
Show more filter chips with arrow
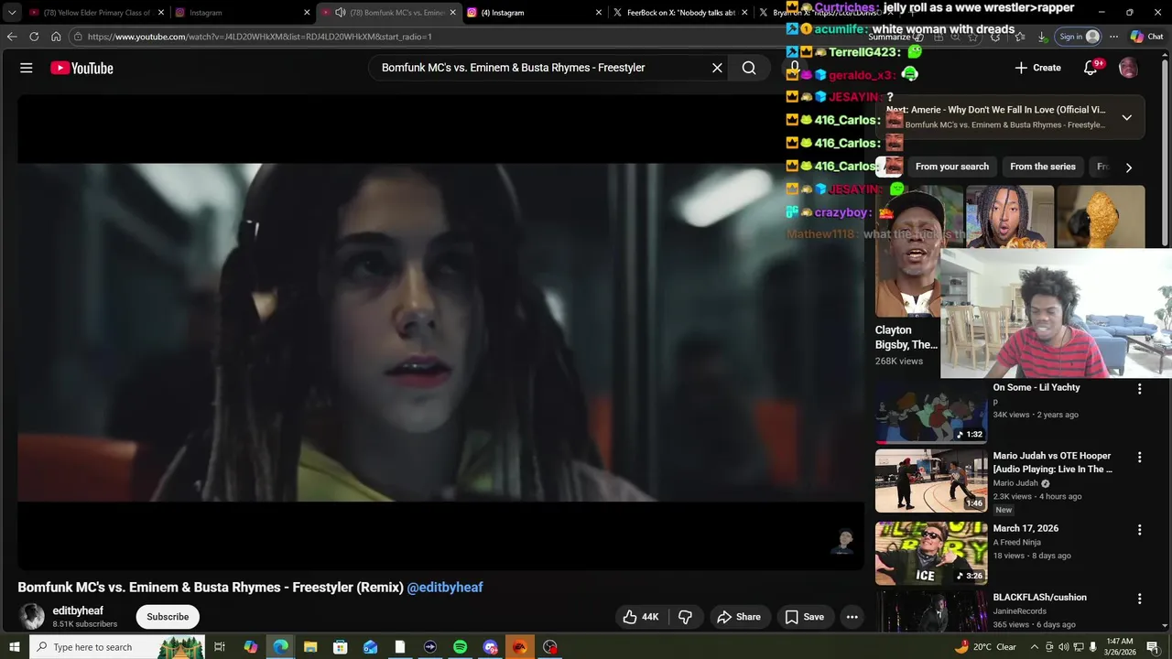pyautogui.click(x=1128, y=167)
